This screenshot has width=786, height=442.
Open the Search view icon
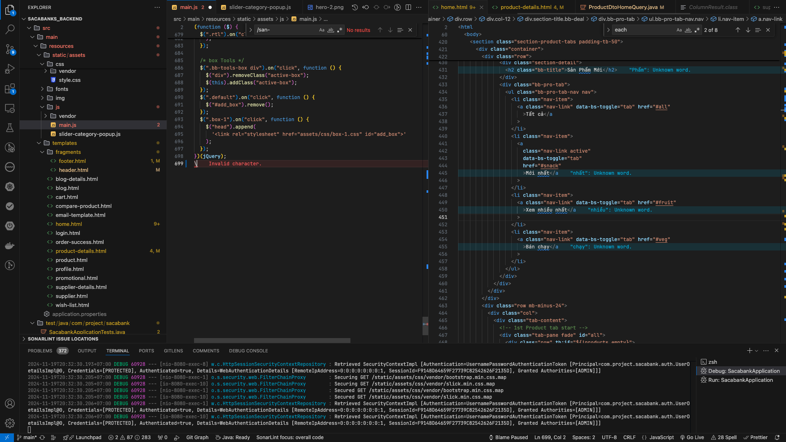click(x=10, y=29)
